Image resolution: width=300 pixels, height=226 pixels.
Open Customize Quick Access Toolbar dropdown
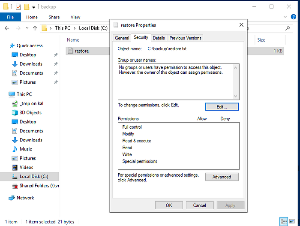point(33,7)
